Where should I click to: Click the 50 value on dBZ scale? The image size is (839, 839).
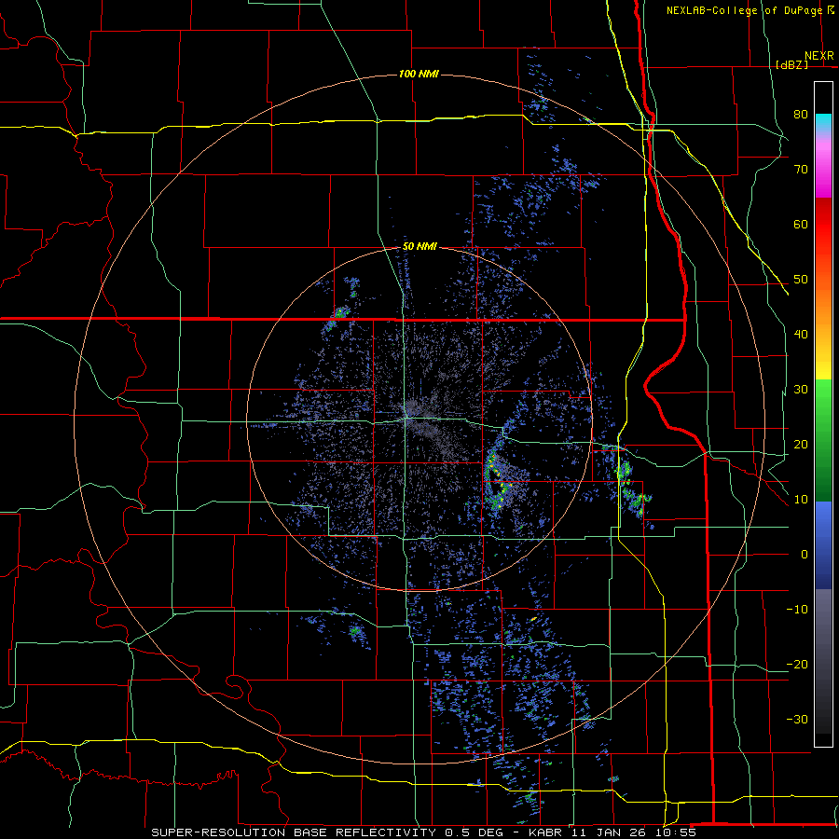801,280
